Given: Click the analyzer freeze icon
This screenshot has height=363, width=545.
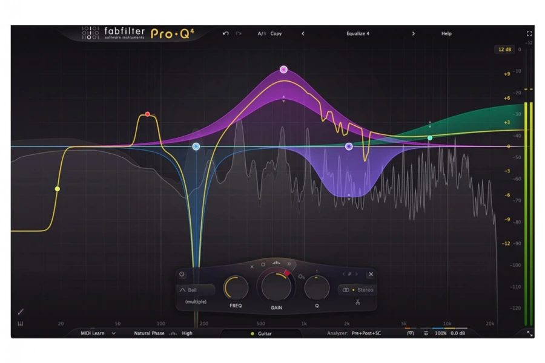Looking at the screenshot, I should click(411, 333).
